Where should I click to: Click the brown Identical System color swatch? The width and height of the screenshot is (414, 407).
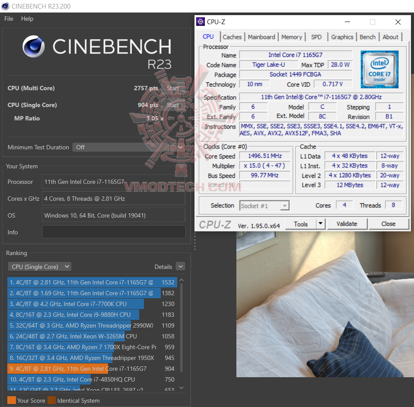(51, 400)
